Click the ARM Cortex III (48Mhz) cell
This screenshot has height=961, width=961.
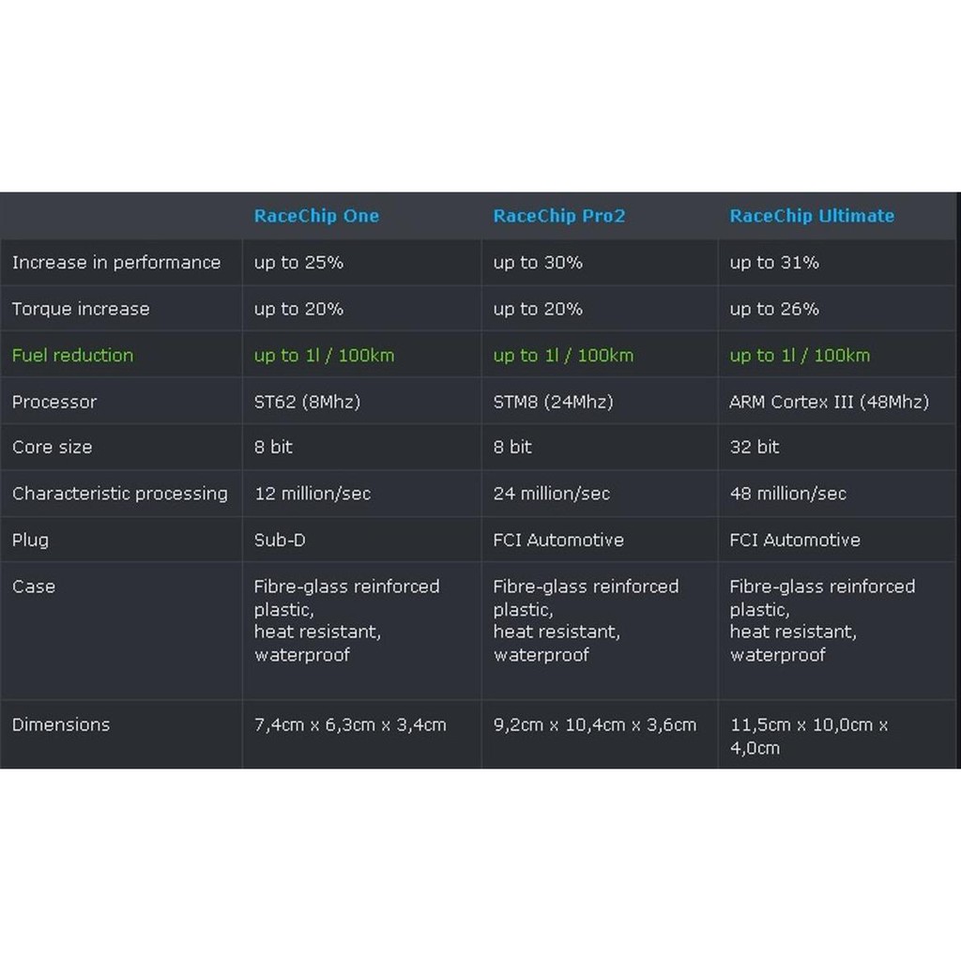pyautogui.click(x=829, y=402)
